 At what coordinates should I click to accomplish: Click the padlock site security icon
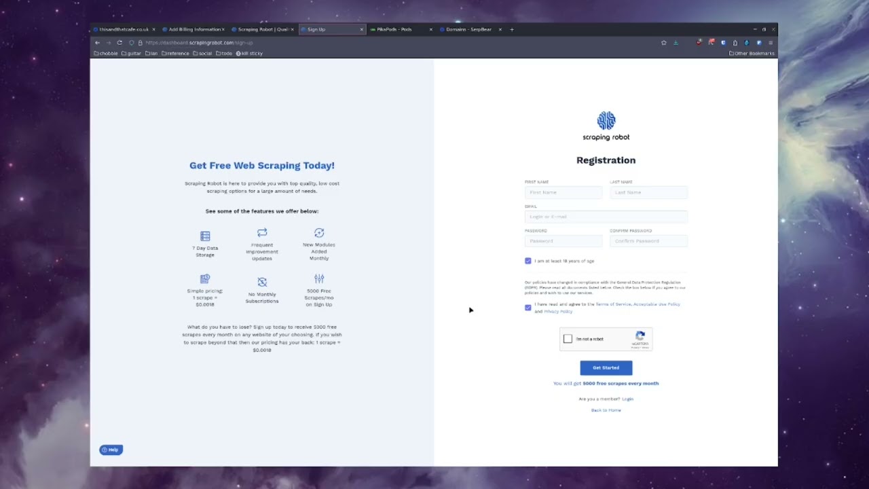[x=141, y=43]
